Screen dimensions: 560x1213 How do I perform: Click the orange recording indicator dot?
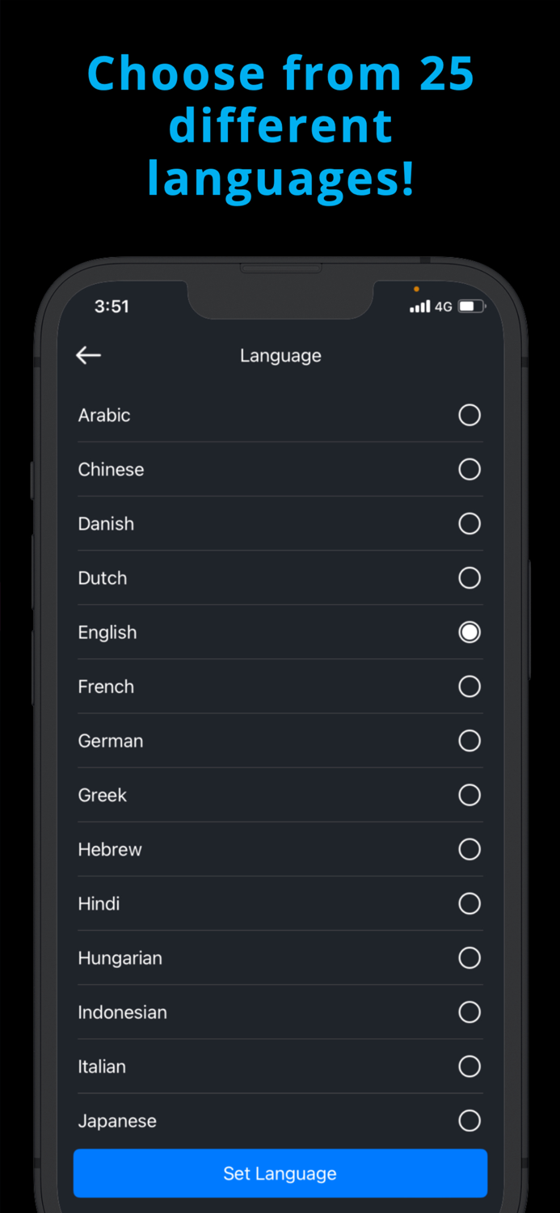(x=416, y=289)
